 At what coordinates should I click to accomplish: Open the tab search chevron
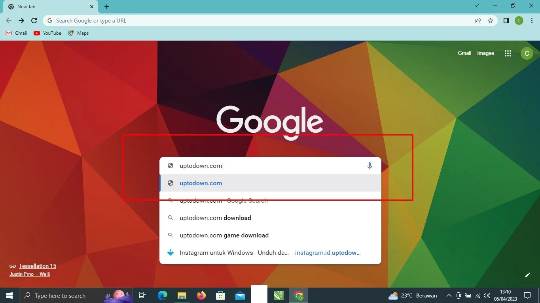click(477, 6)
